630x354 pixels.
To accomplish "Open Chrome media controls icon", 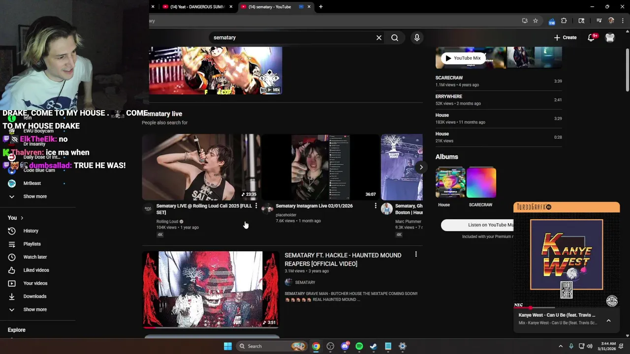I will point(599,21).
